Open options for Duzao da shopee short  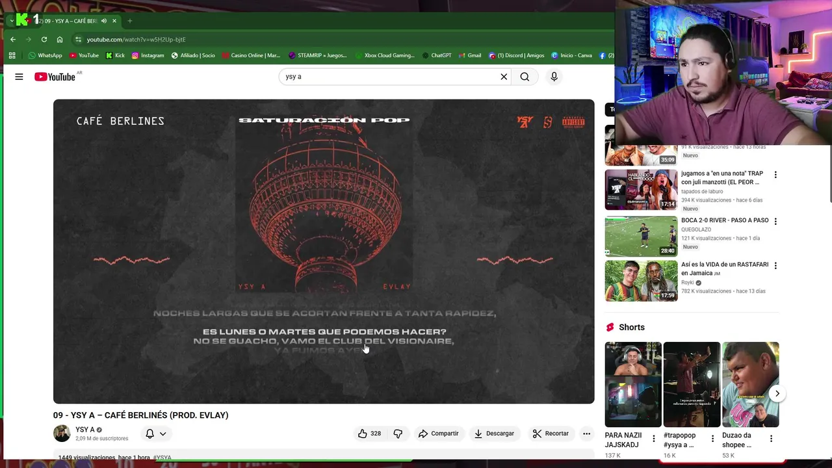point(771,439)
